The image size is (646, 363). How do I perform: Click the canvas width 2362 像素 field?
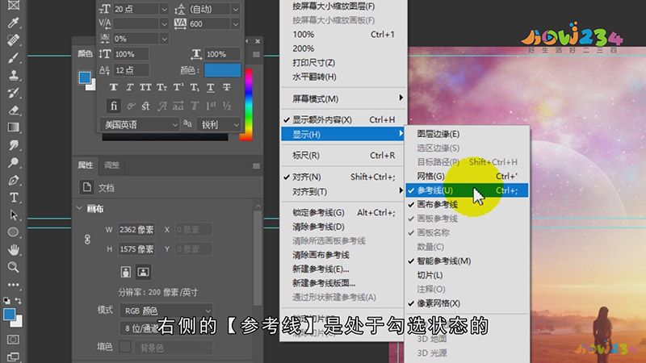136,230
